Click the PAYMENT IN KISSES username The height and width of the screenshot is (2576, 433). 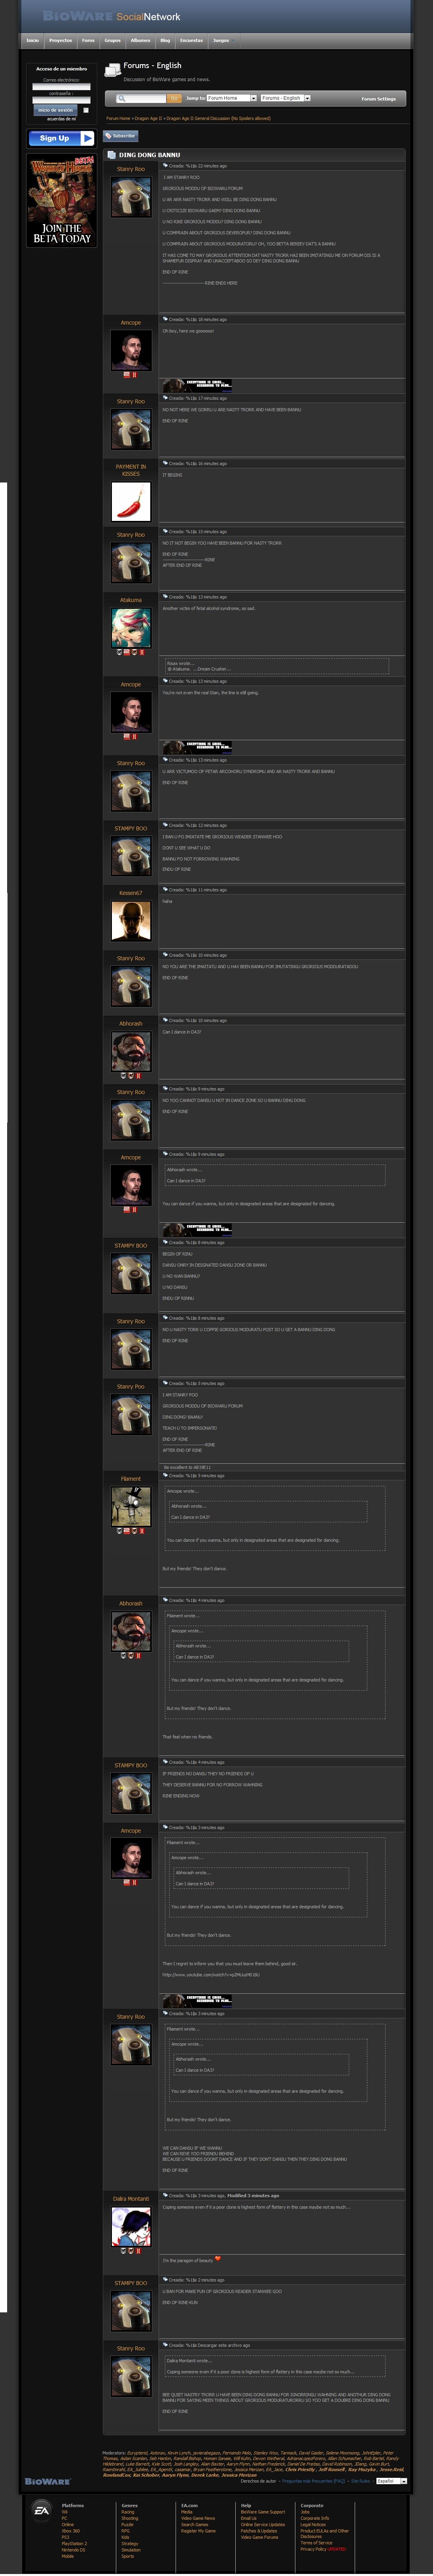(131, 470)
